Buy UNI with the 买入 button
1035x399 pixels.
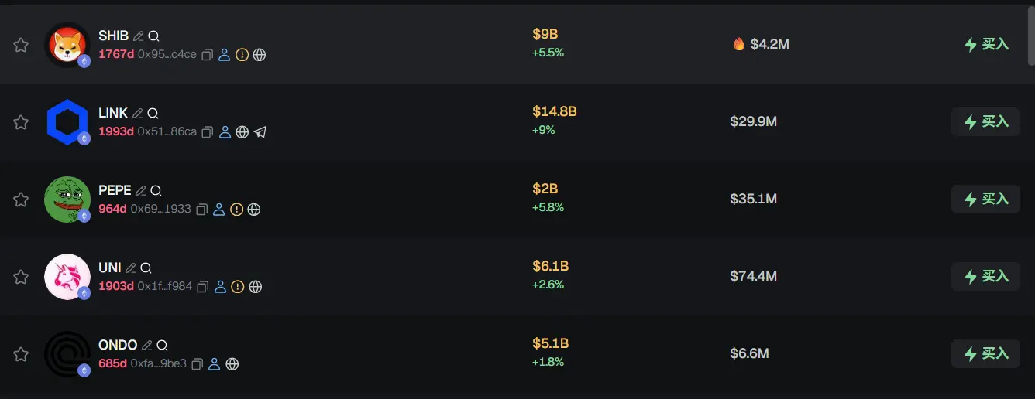pyautogui.click(x=985, y=276)
